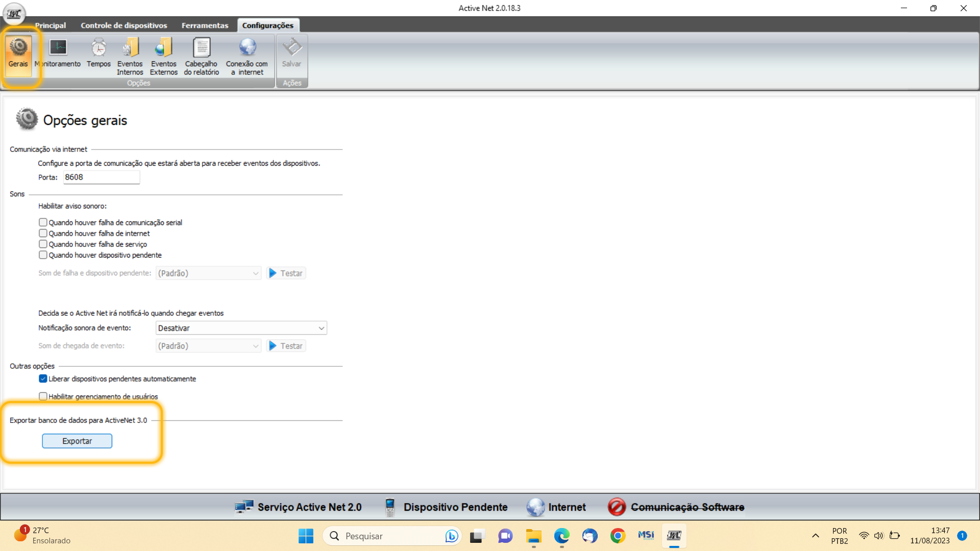The image size is (980, 551).
Task: Test the failure and pending device sound
Action: (286, 273)
